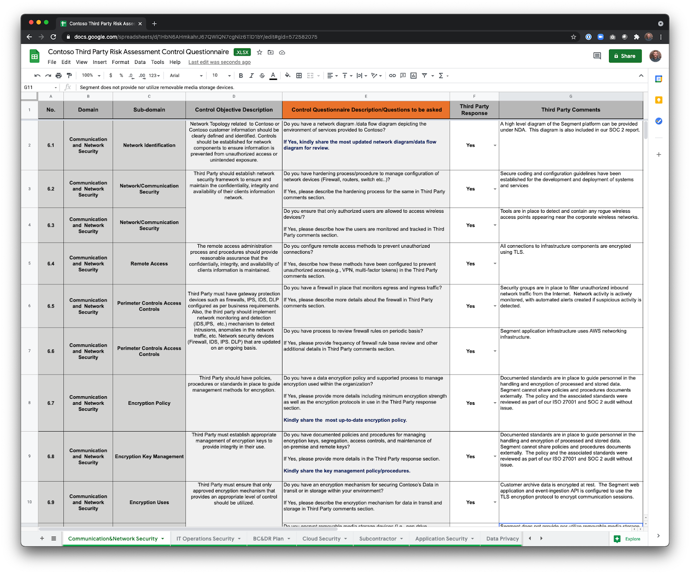Add a new sheet with the plus icon
The image size is (690, 574).
(42, 539)
